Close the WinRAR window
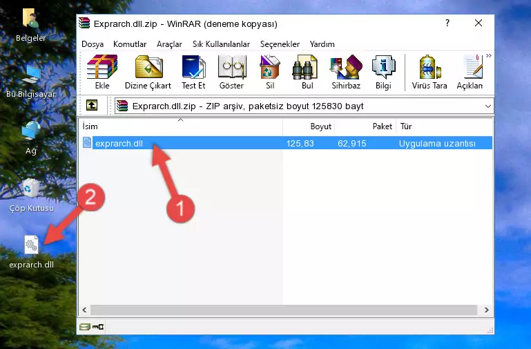Viewport: 531px width, 349px height. tap(479, 23)
